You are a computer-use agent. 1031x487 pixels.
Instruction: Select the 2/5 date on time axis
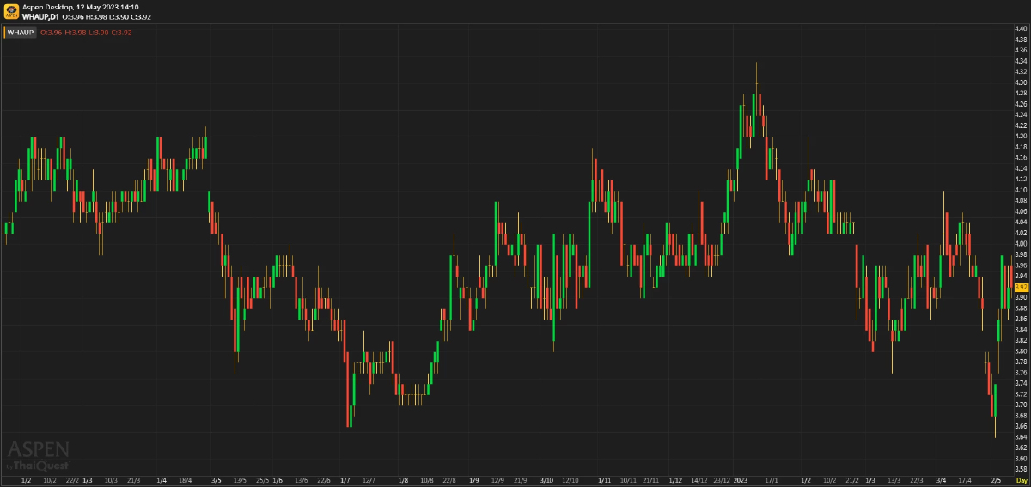pyautogui.click(x=997, y=480)
